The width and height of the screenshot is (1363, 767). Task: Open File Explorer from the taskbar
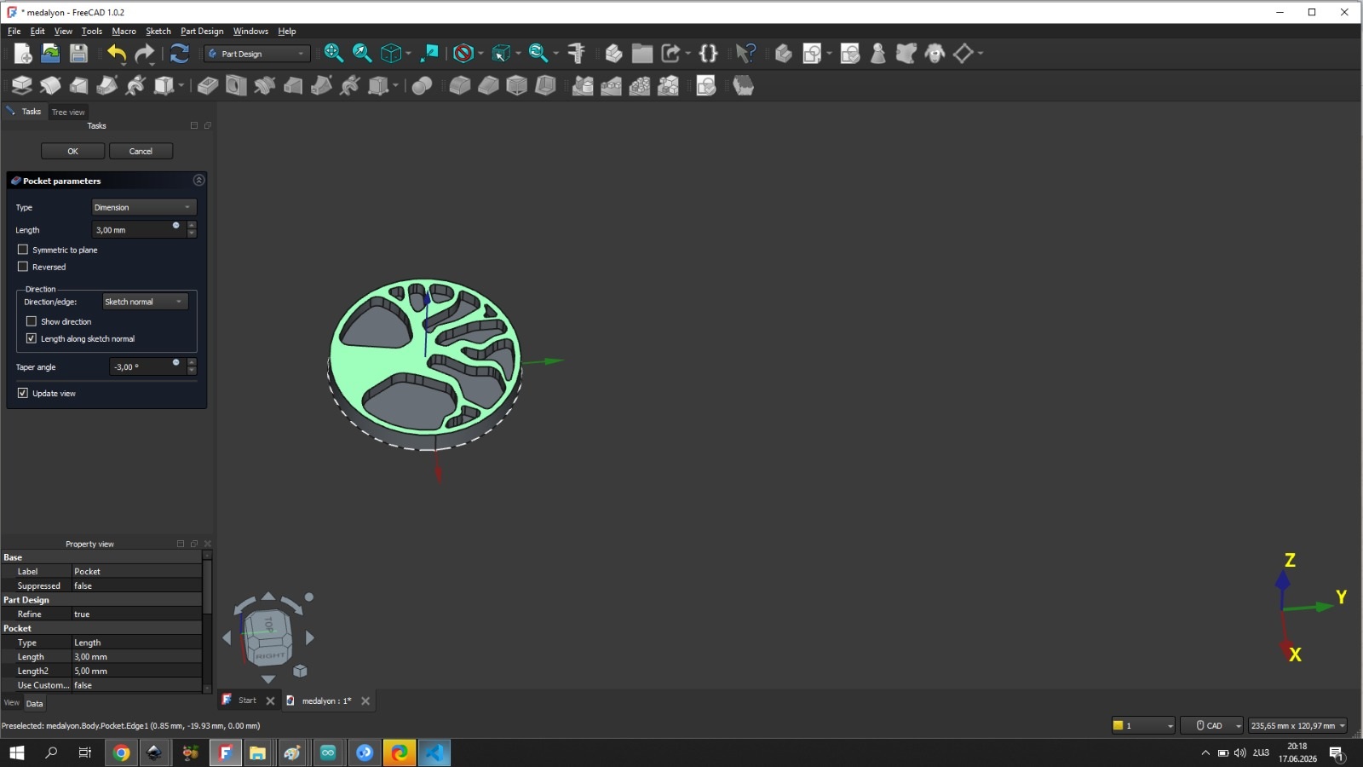pos(257,753)
